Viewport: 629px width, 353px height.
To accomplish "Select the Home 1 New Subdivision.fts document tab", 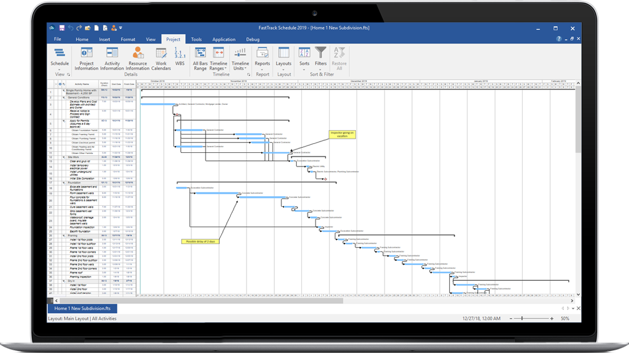I will pyautogui.click(x=82, y=308).
